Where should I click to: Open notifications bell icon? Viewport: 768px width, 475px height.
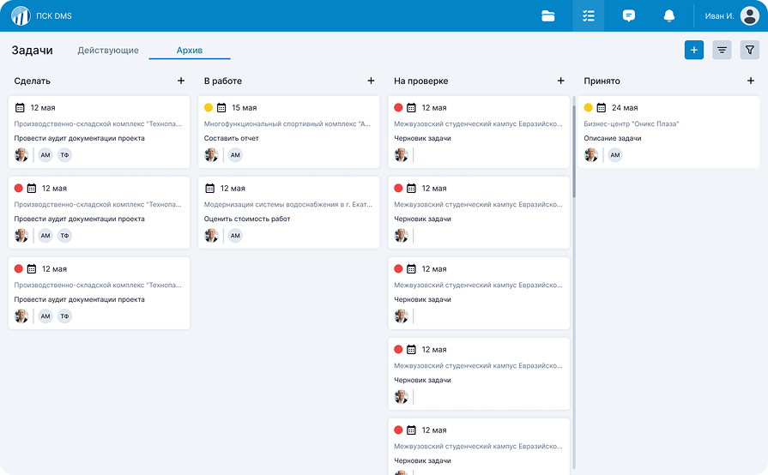668,15
